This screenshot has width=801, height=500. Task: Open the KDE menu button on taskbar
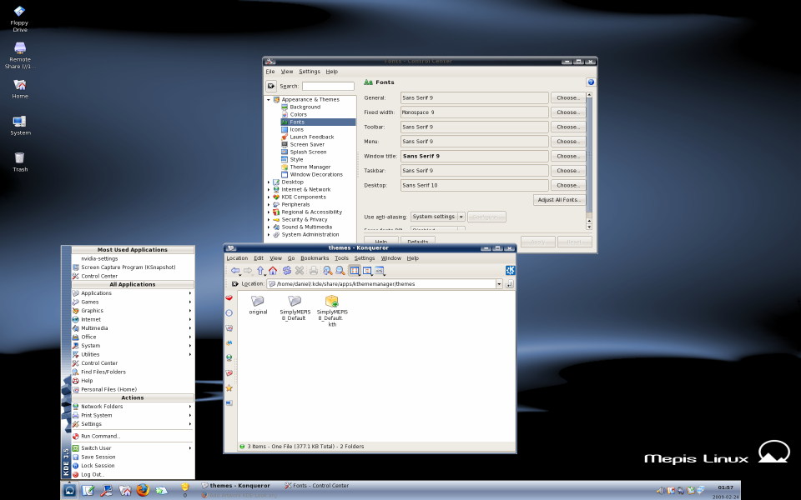[x=69, y=490]
